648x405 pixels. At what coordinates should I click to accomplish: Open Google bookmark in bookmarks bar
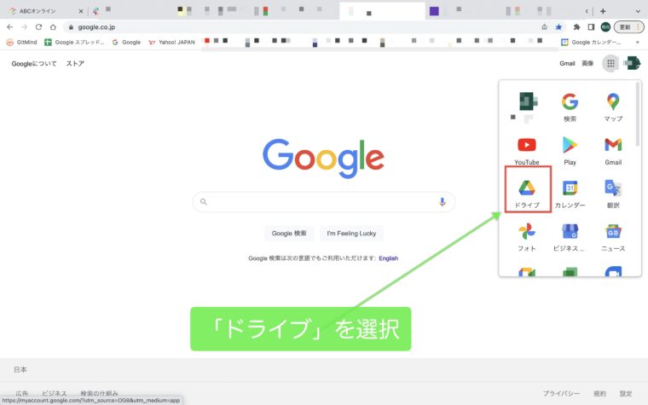[126, 42]
